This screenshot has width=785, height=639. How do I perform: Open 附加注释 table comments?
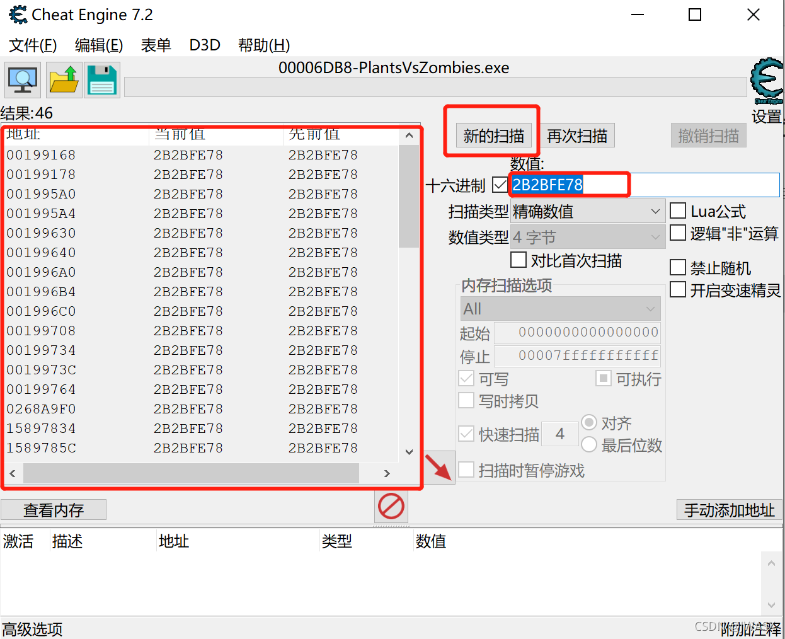click(750, 629)
